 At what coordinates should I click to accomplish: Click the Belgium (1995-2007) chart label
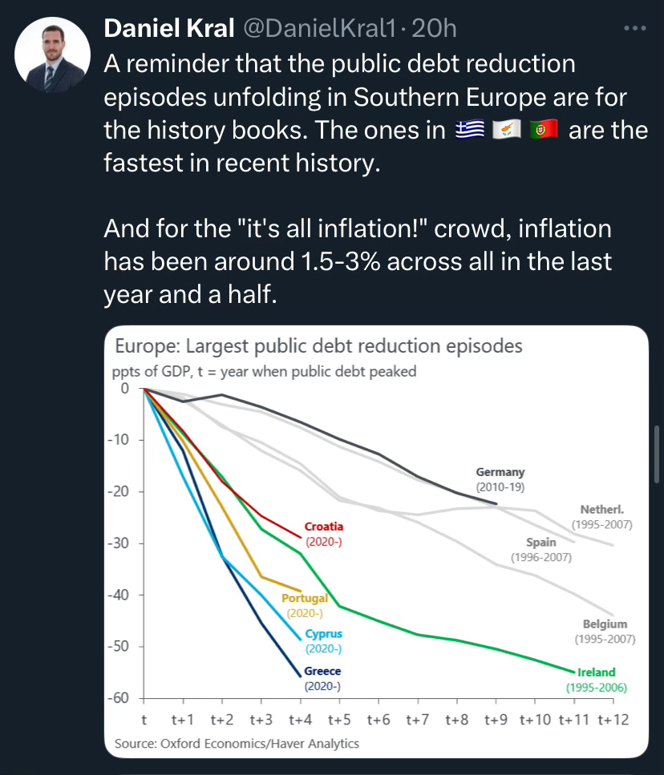(x=605, y=631)
